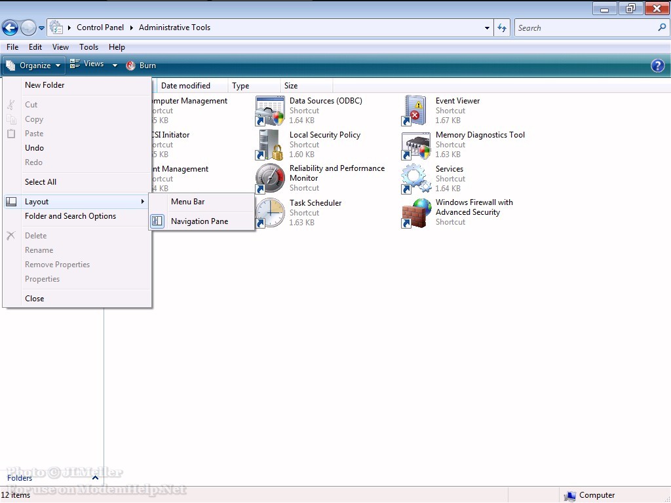Image resolution: width=671 pixels, height=503 pixels.
Task: Click into the Search input field
Action: [x=585, y=28]
